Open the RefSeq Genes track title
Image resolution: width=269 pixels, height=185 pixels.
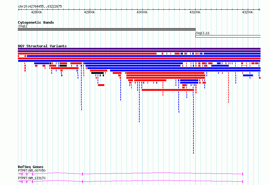[31, 167]
